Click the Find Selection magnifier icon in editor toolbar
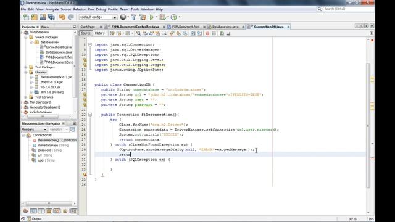Image resolution: width=395 pixels, height=222 pixels. tap(138, 33)
